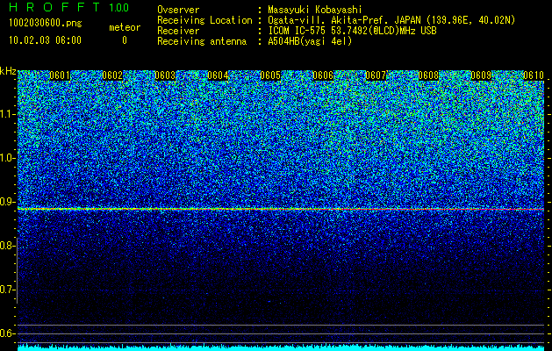Click the 0609 time marker
The height and width of the screenshot is (351, 552).
481,75
